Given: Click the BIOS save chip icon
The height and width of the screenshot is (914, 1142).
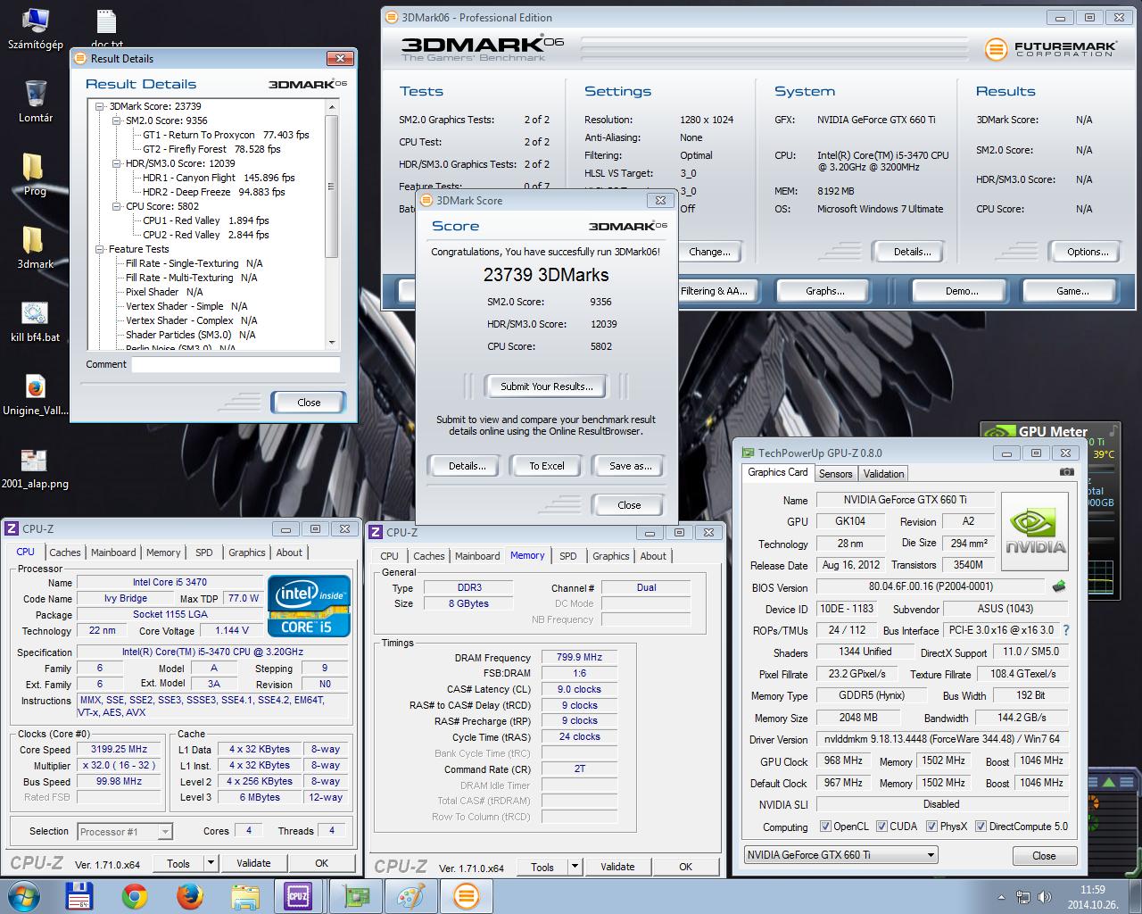Looking at the screenshot, I should pyautogui.click(x=1059, y=587).
